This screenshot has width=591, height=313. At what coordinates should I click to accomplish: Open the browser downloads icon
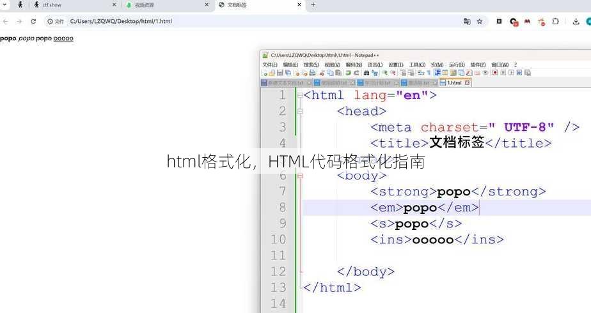[576, 22]
